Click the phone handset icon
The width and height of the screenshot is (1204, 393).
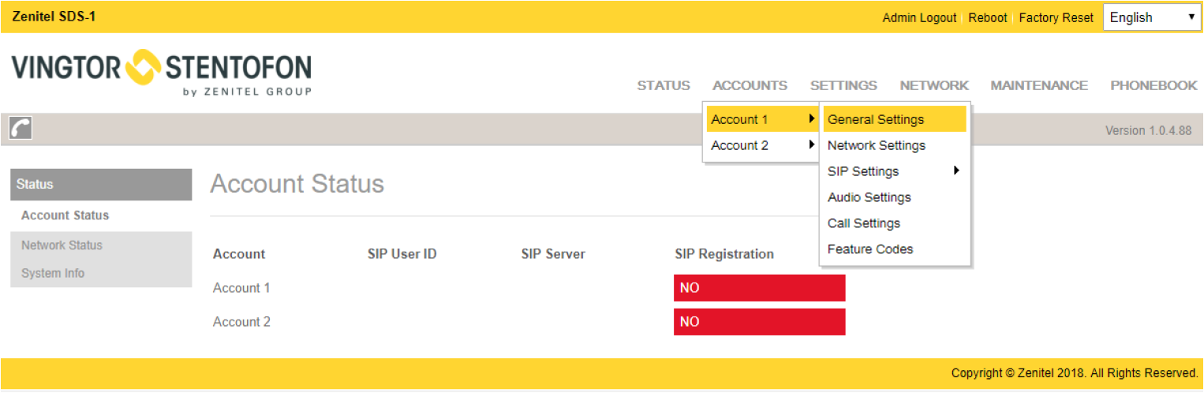pyautogui.click(x=21, y=129)
